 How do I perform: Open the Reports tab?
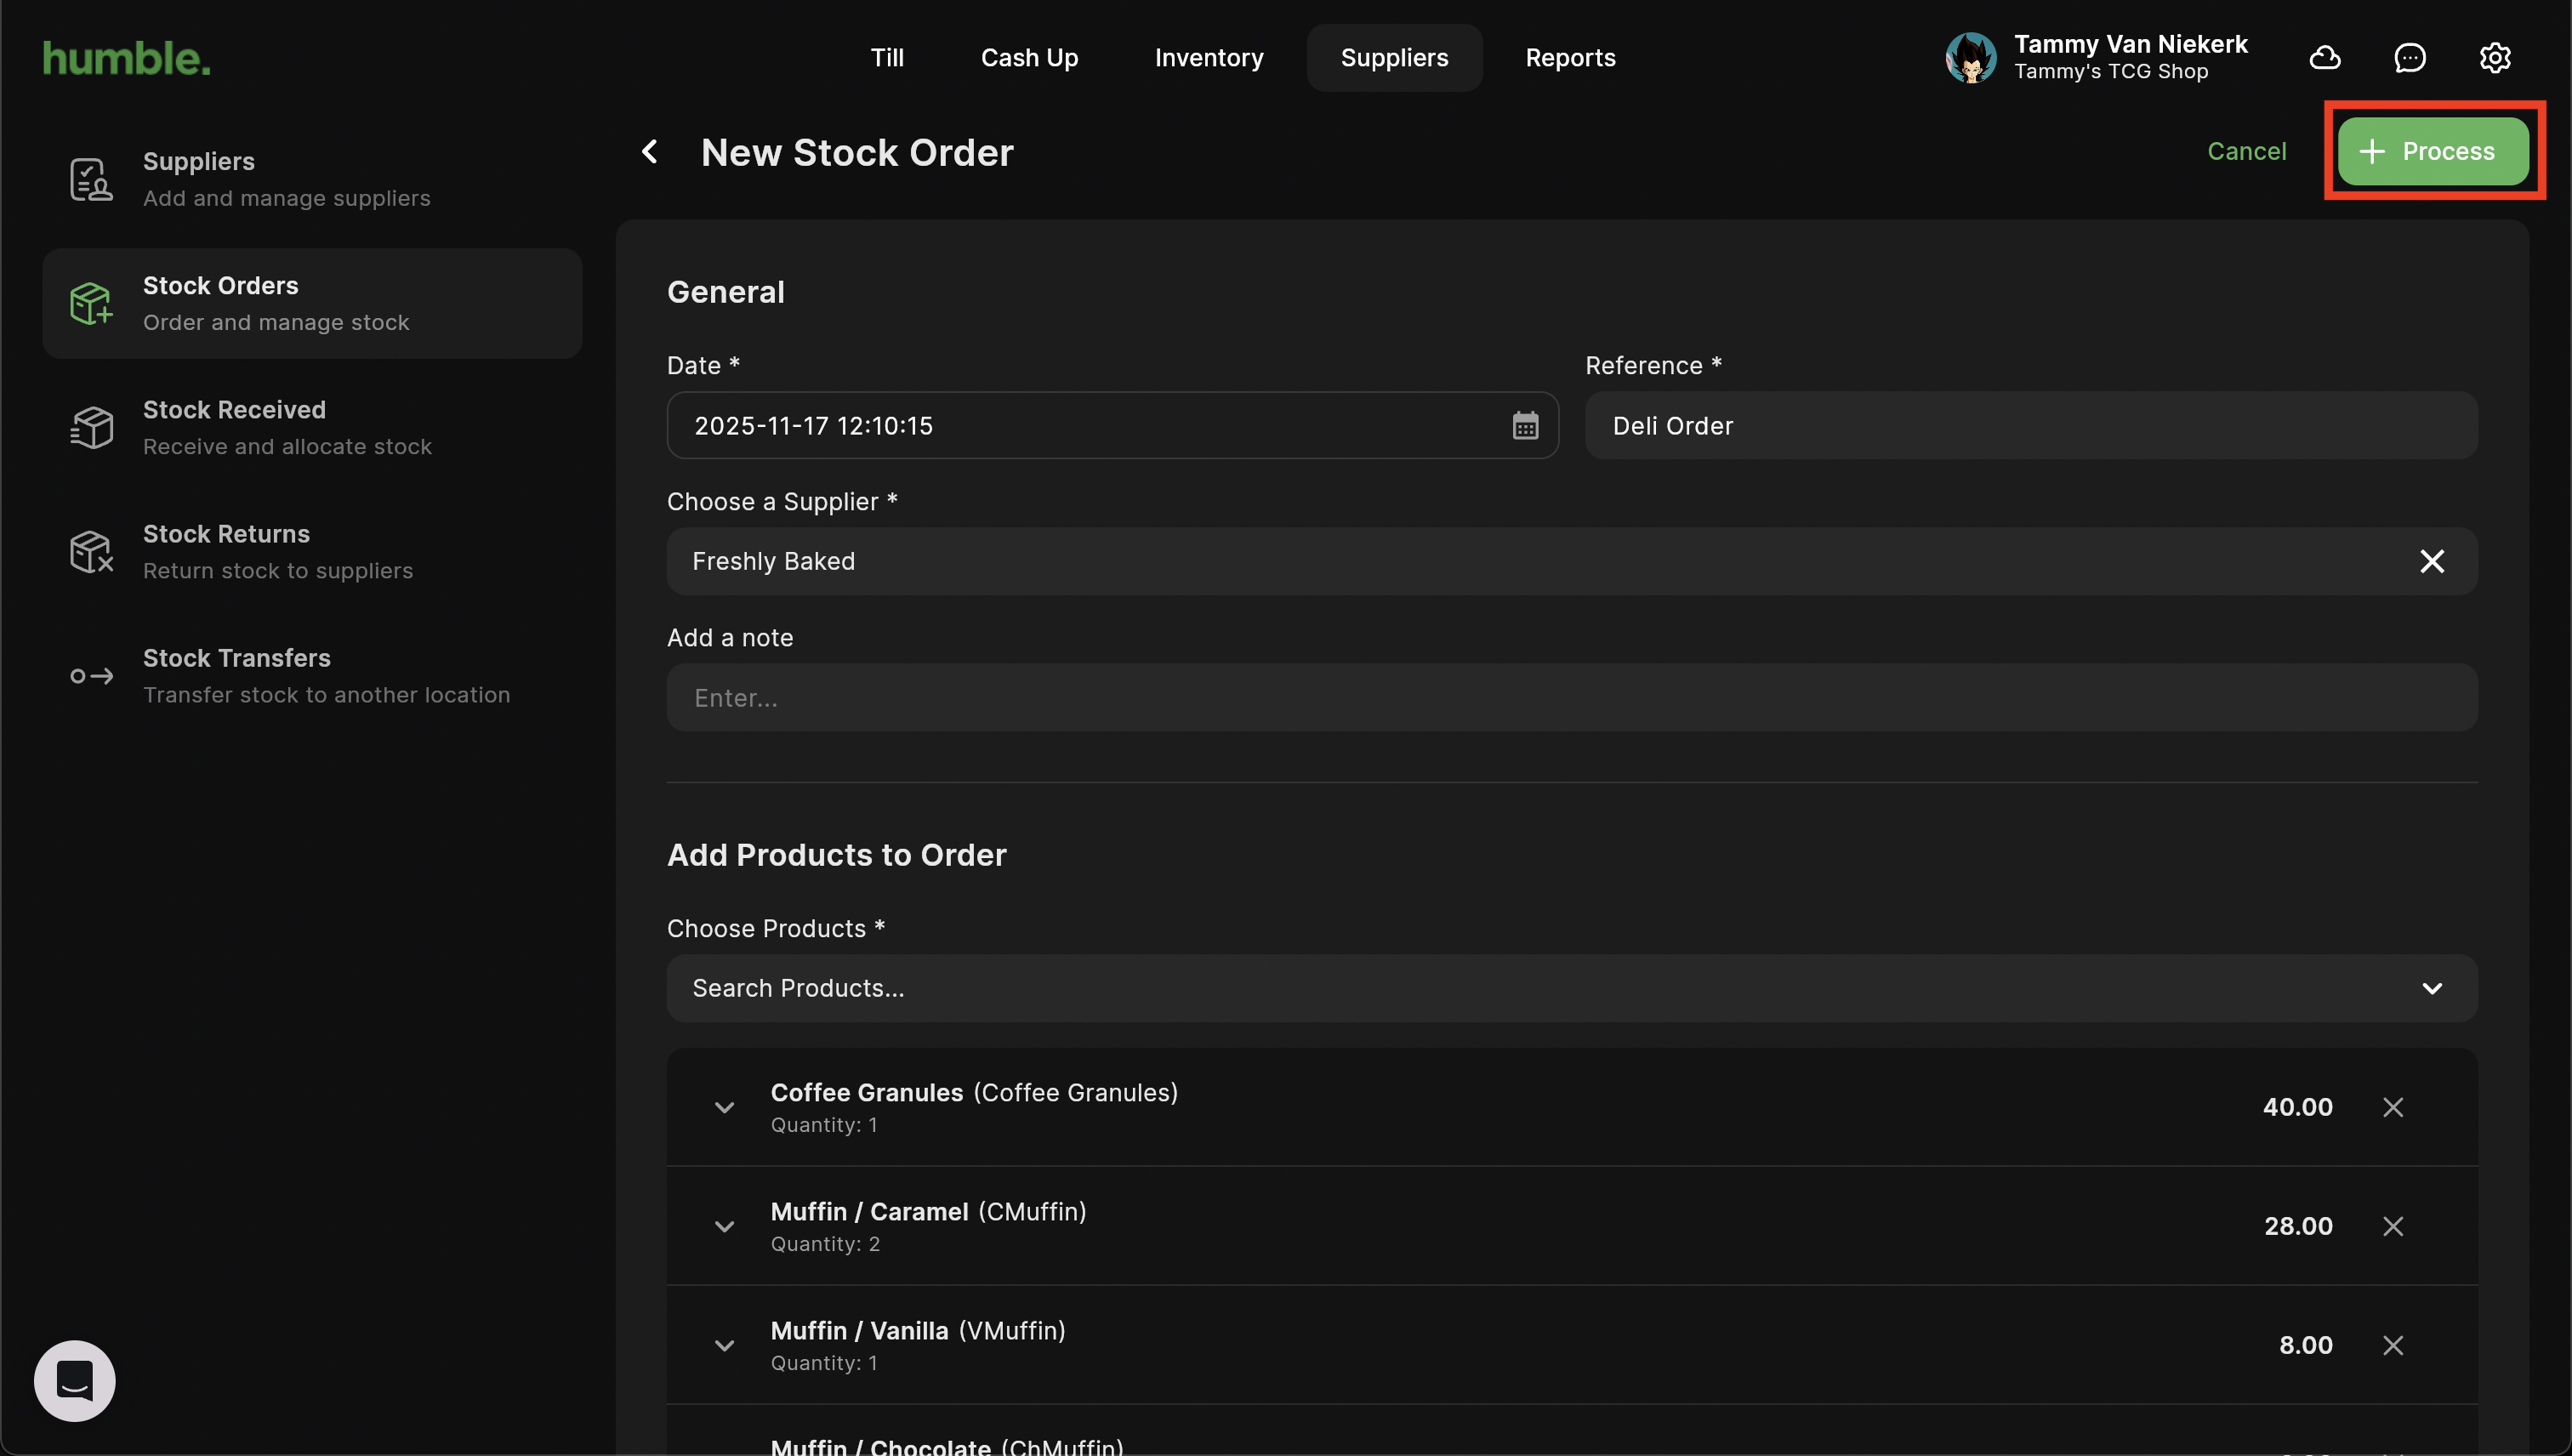click(x=1570, y=58)
